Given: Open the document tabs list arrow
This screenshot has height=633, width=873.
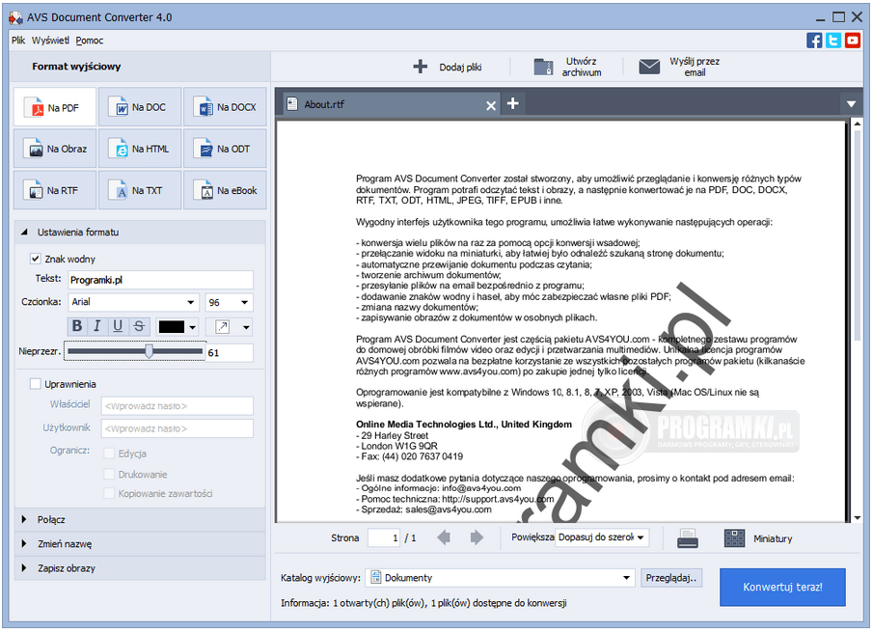Looking at the screenshot, I should 851,104.
